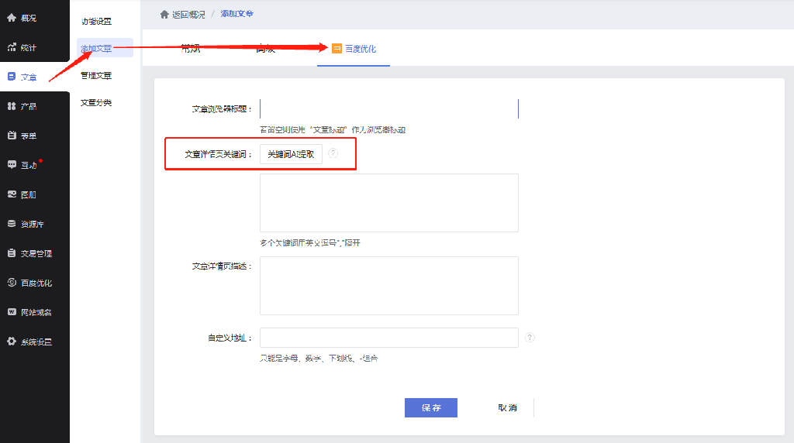This screenshot has height=443, width=794.
Task: Click the 关键词AI提取 button
Action: coord(292,154)
